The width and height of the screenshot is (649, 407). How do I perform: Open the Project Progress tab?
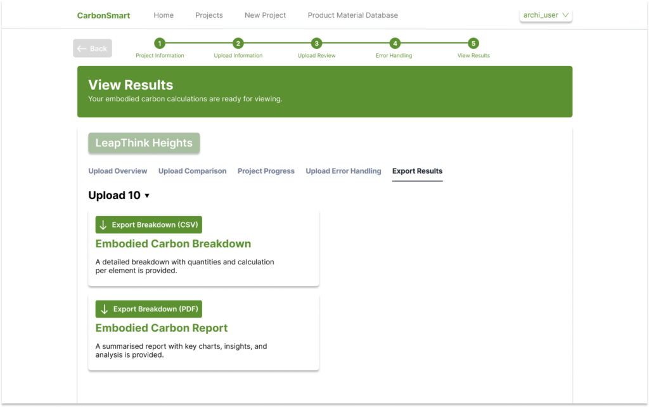tap(266, 171)
